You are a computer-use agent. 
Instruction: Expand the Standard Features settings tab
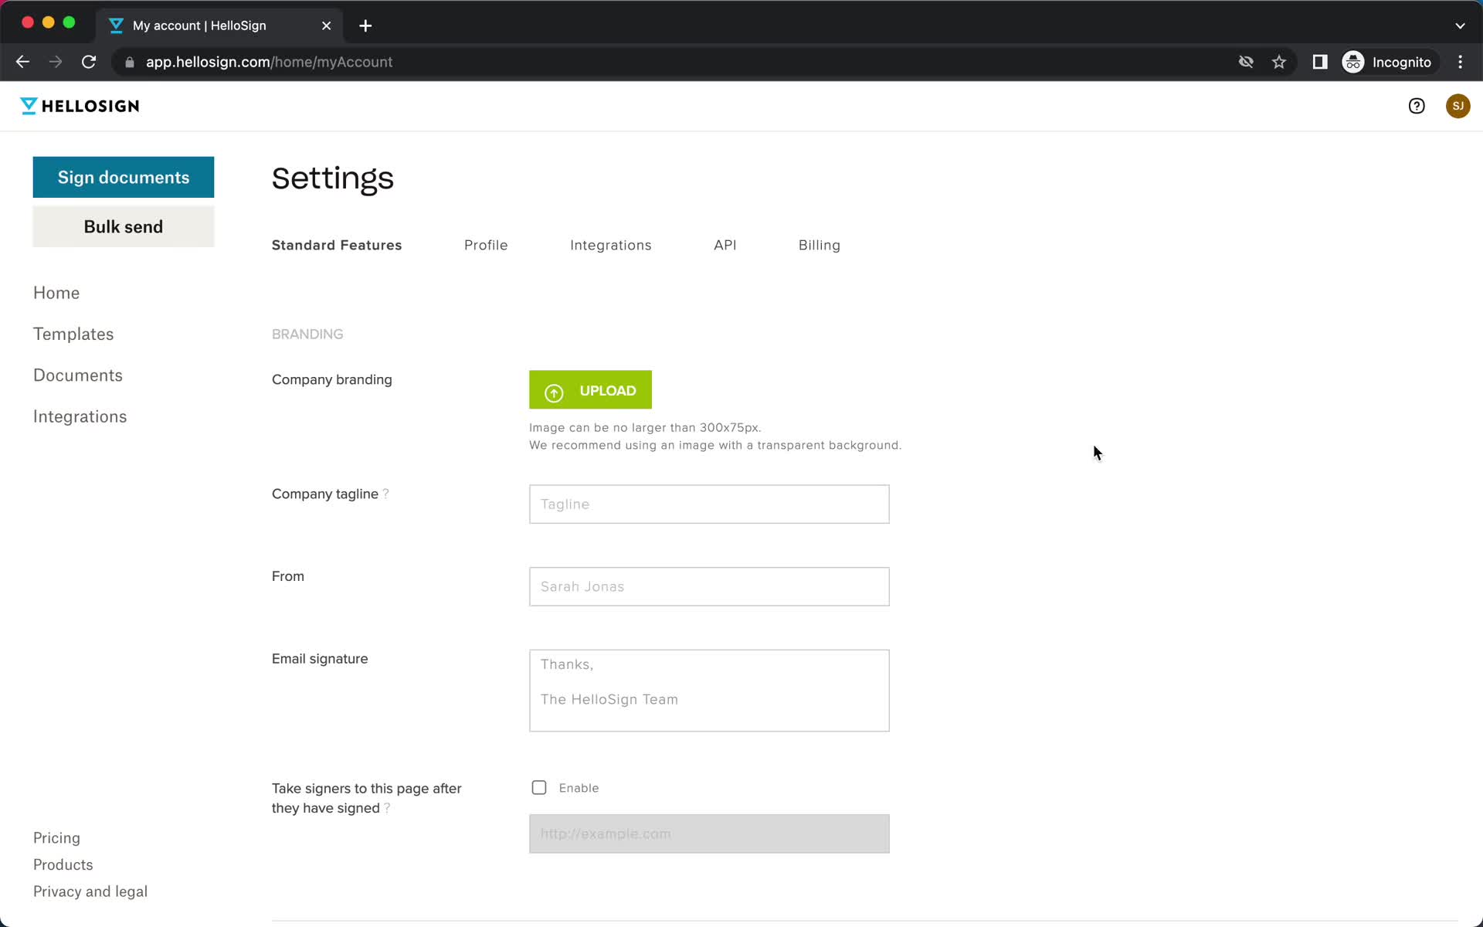[x=336, y=245]
